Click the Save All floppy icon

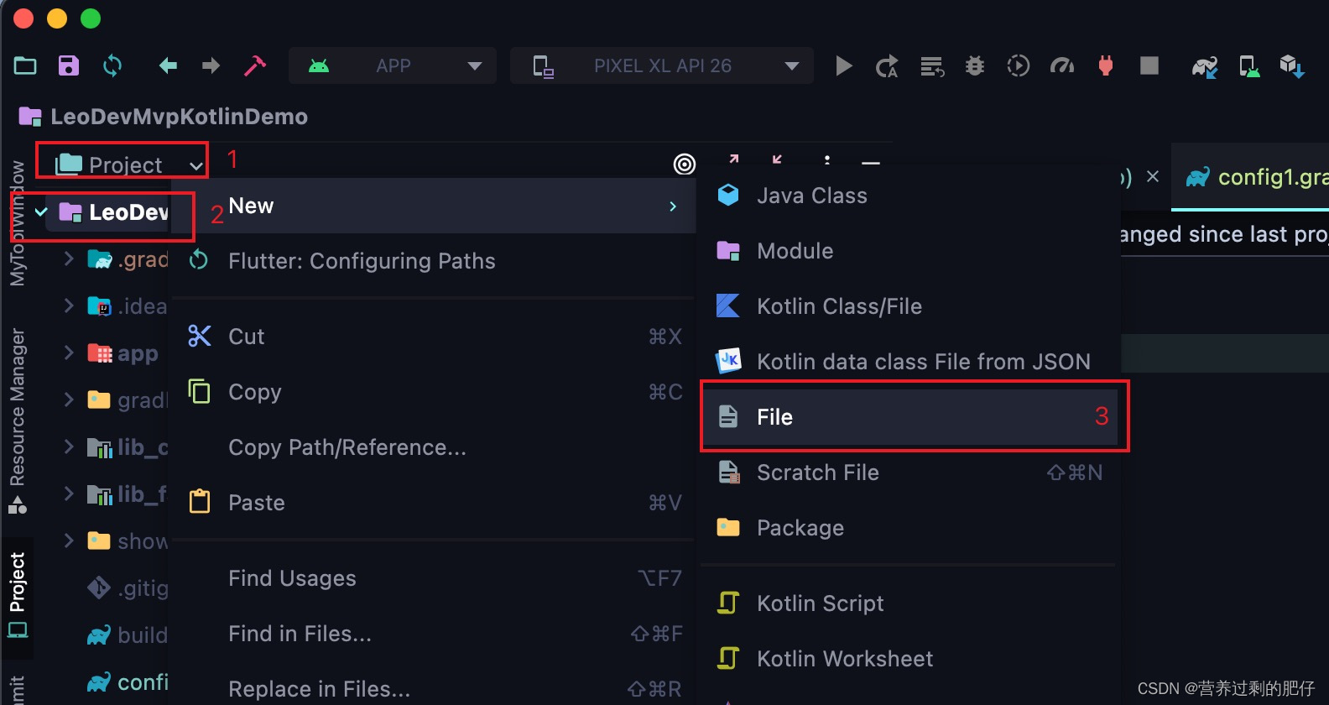tap(68, 65)
